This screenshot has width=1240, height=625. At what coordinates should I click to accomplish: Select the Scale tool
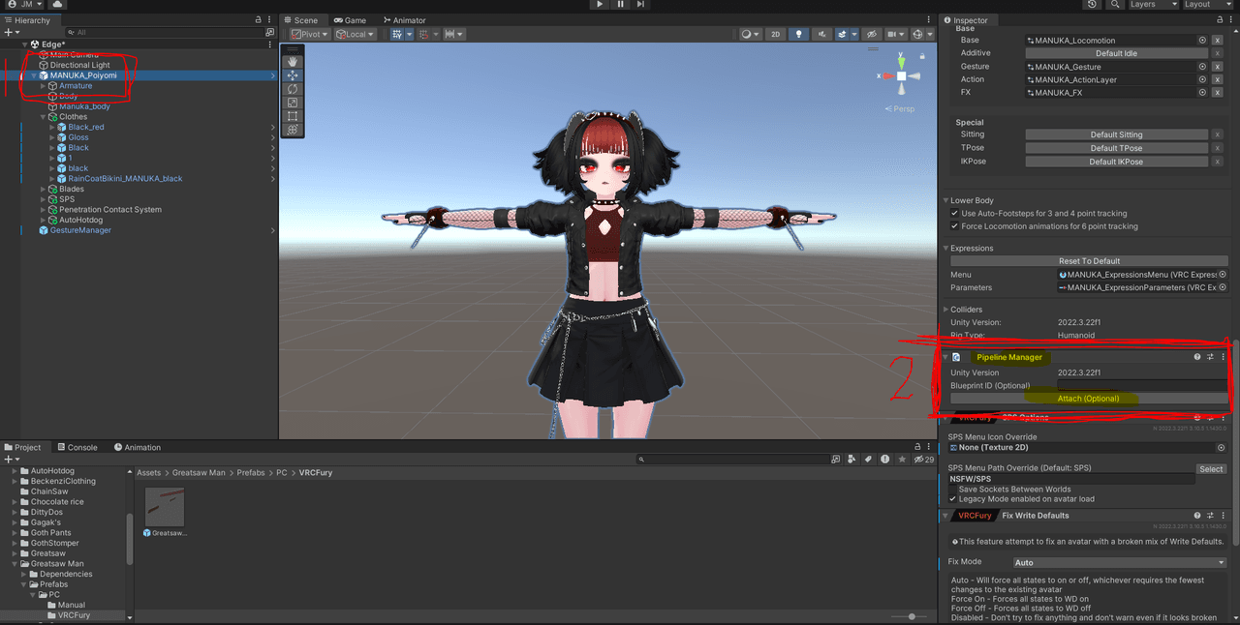pos(293,103)
